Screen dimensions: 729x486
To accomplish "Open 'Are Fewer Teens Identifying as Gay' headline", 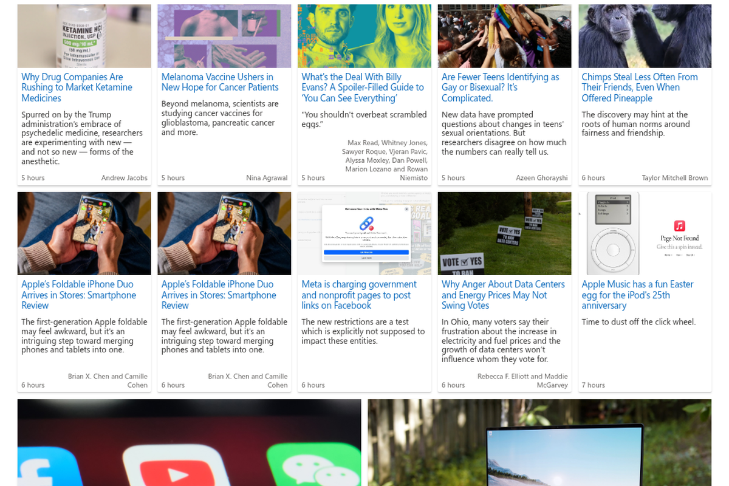I will click(501, 87).
